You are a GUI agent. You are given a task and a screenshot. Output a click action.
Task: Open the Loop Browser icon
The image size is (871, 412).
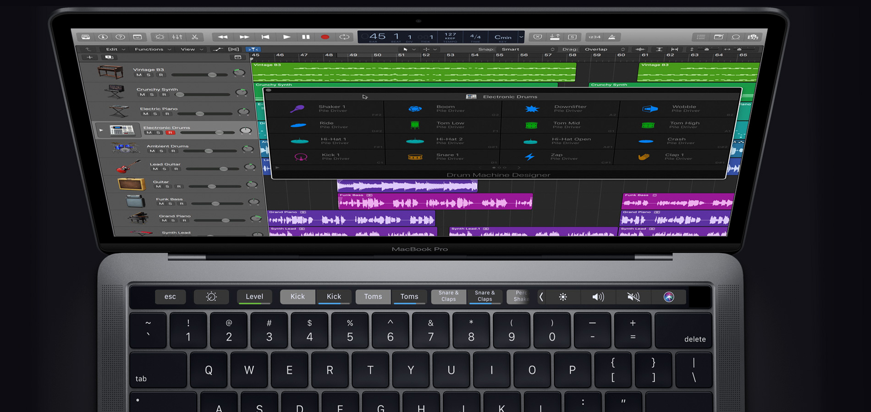pos(736,37)
